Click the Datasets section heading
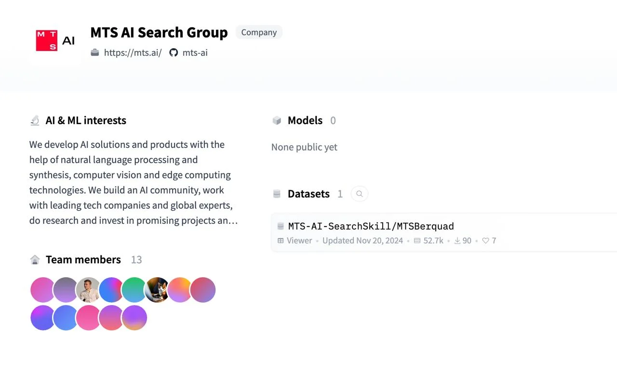This screenshot has height=371, width=617. 308,194
